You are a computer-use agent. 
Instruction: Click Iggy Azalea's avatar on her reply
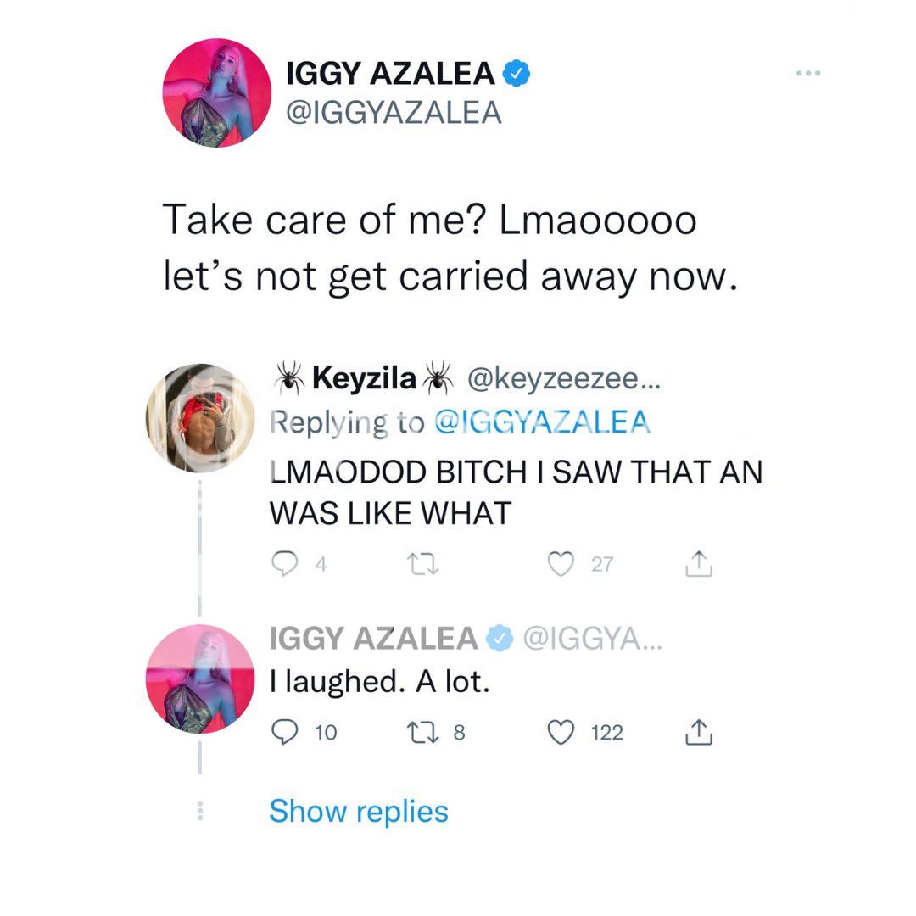point(200,679)
